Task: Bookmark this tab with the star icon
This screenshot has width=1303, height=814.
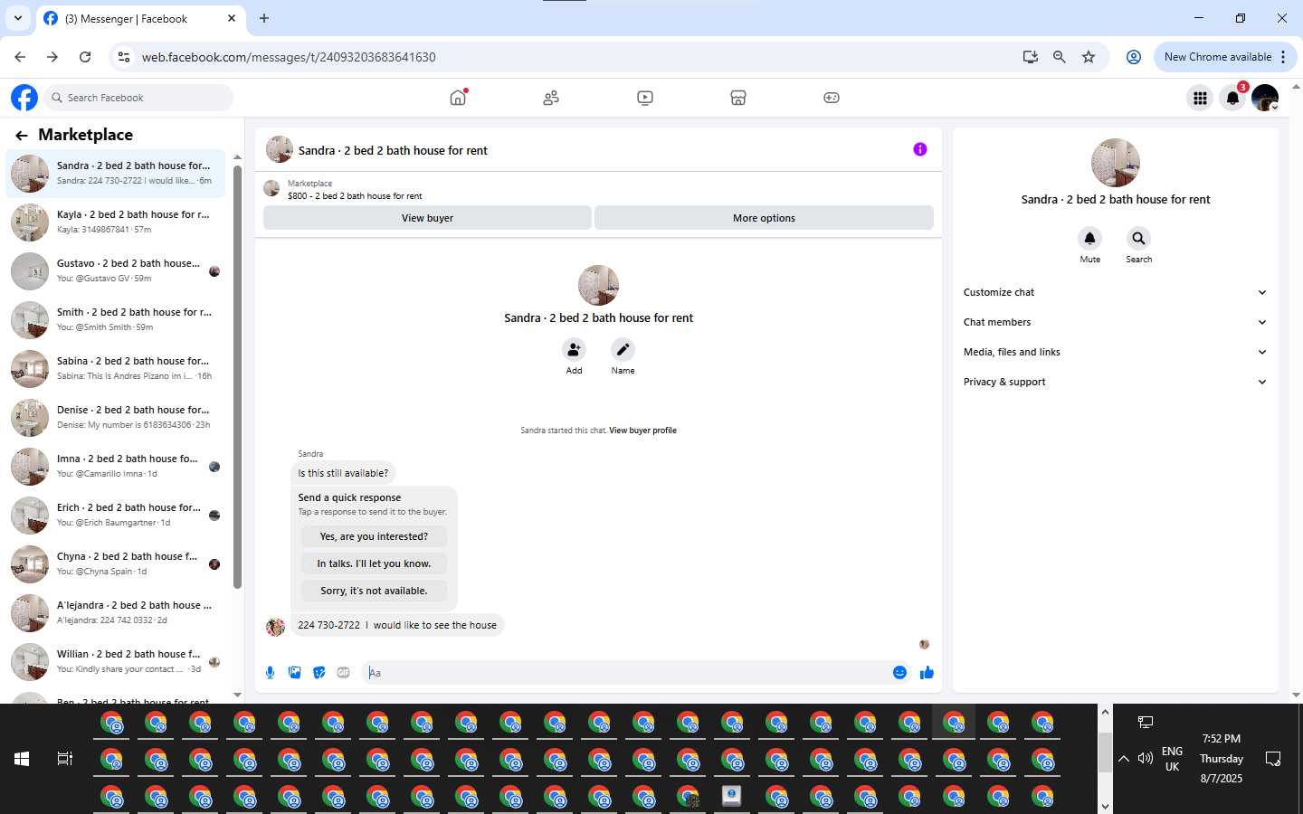Action: point(1089,57)
